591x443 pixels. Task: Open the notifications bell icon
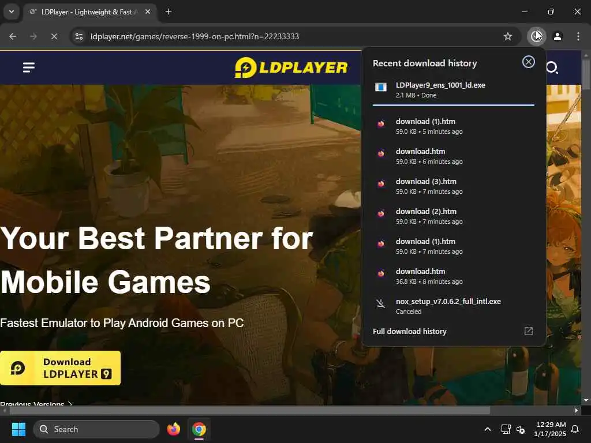coord(575,429)
